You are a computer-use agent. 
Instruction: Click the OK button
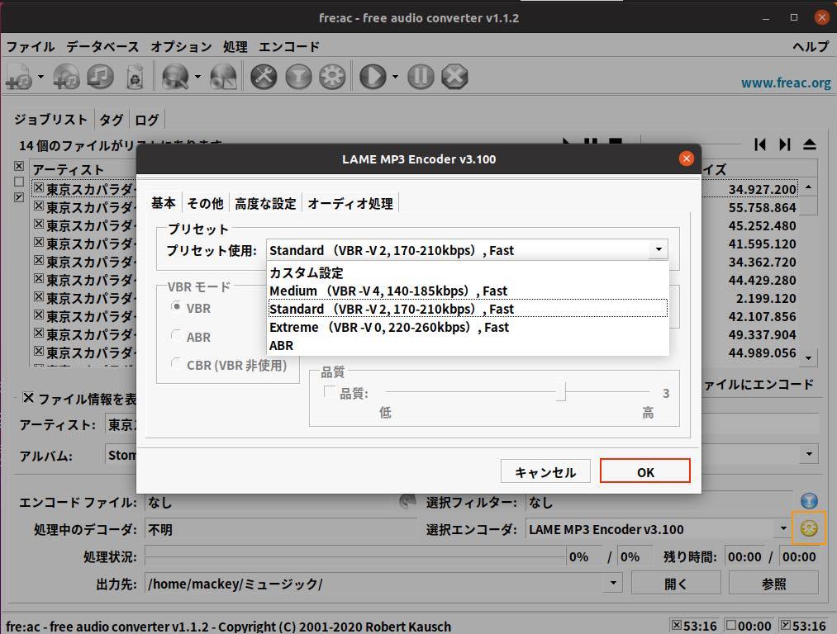(644, 471)
